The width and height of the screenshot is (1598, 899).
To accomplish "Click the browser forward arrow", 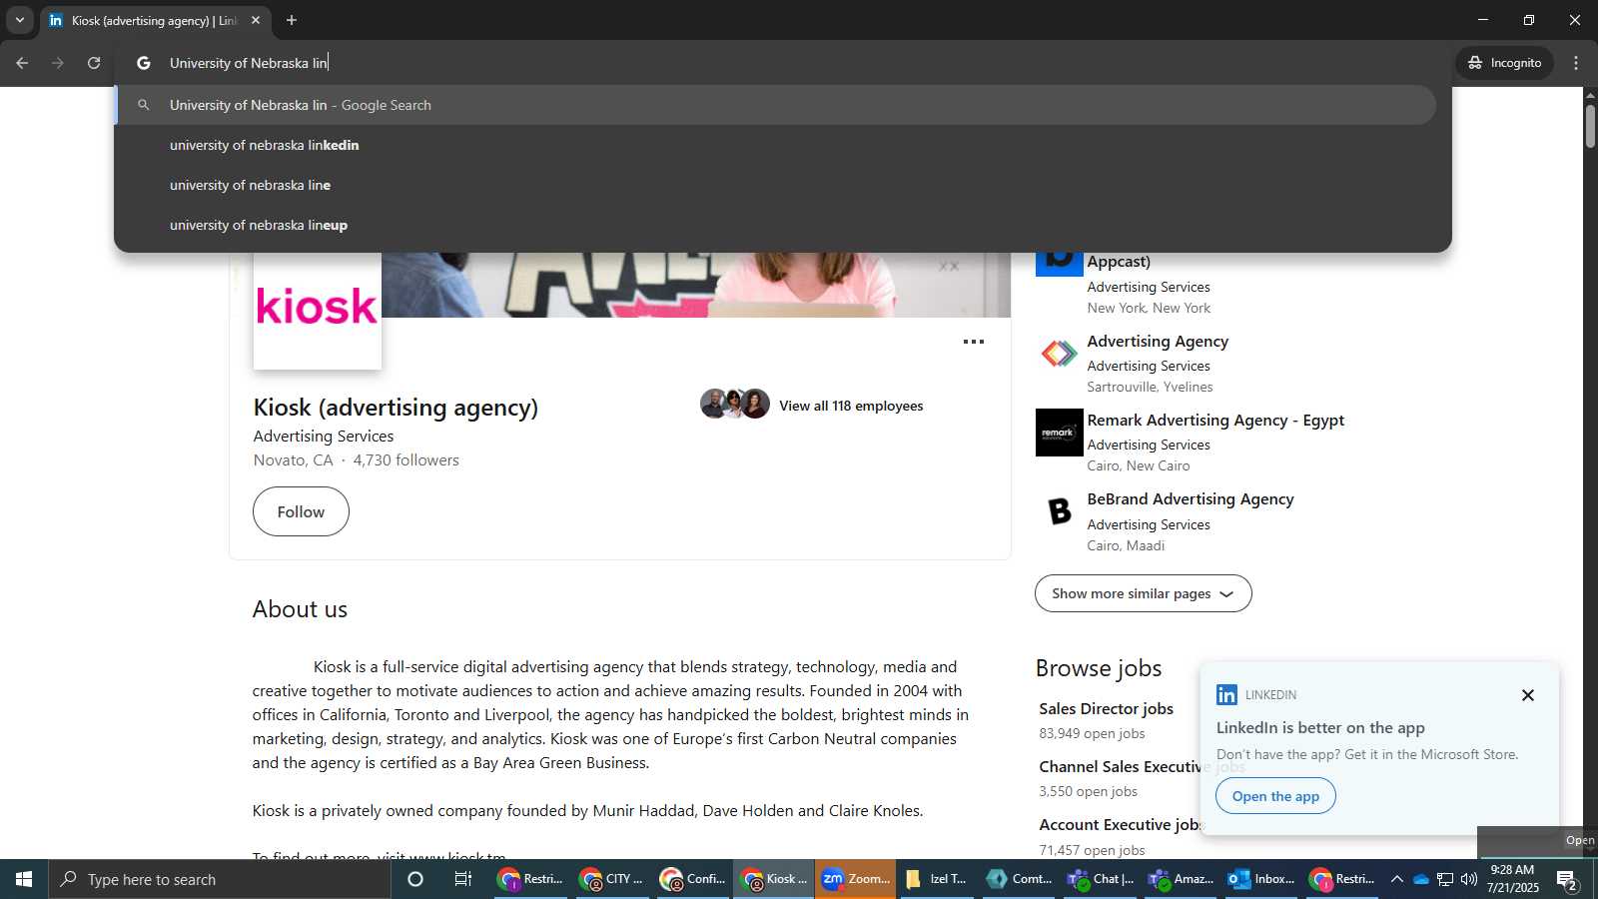I will [x=58, y=63].
